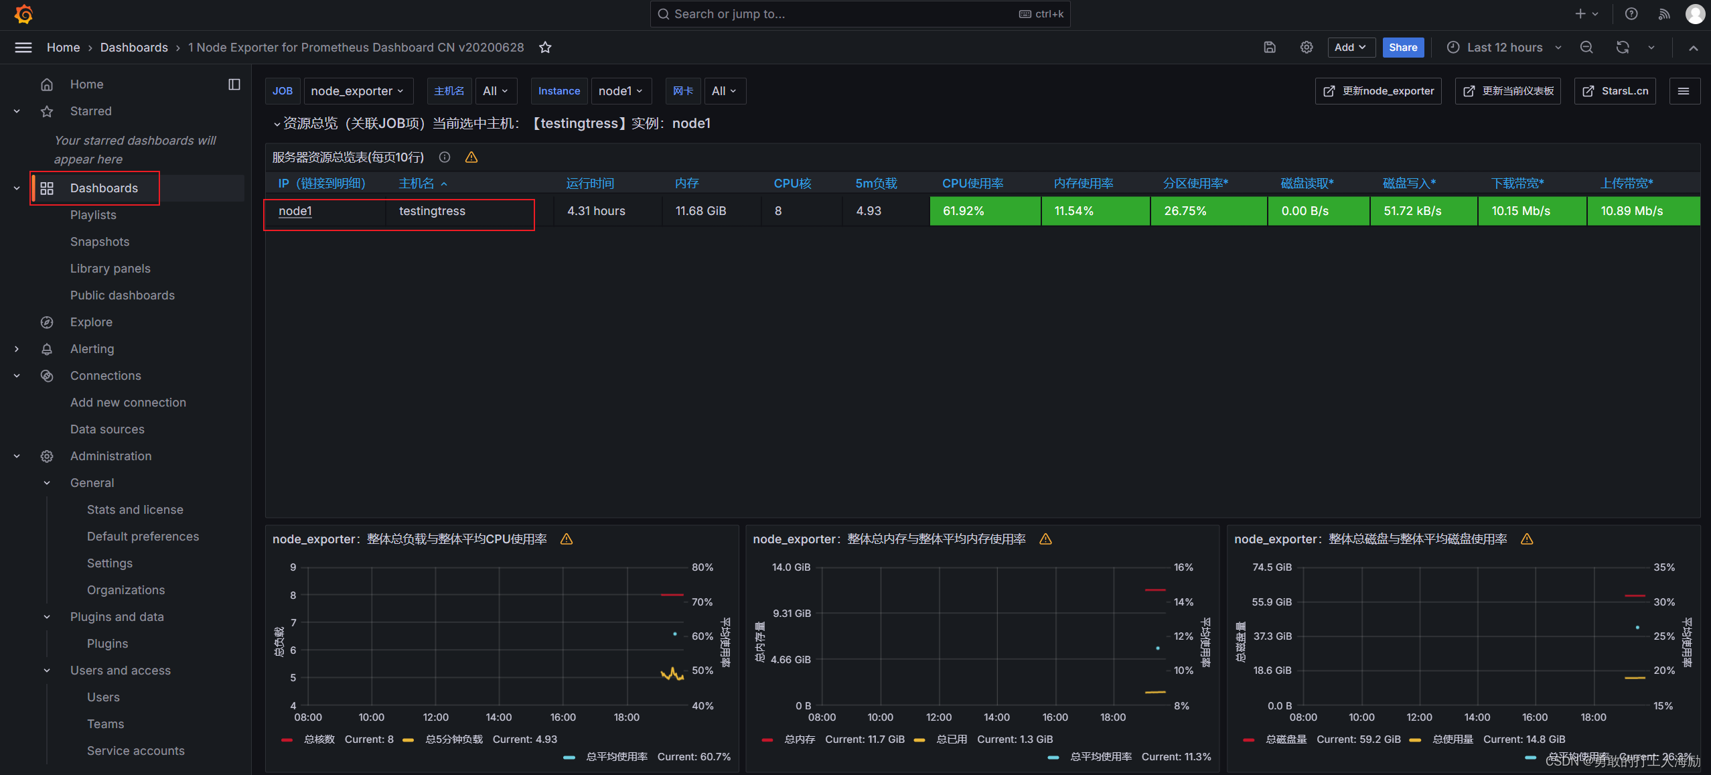Click the zoom out time range icon
This screenshot has width=1711, height=775.
[1586, 48]
